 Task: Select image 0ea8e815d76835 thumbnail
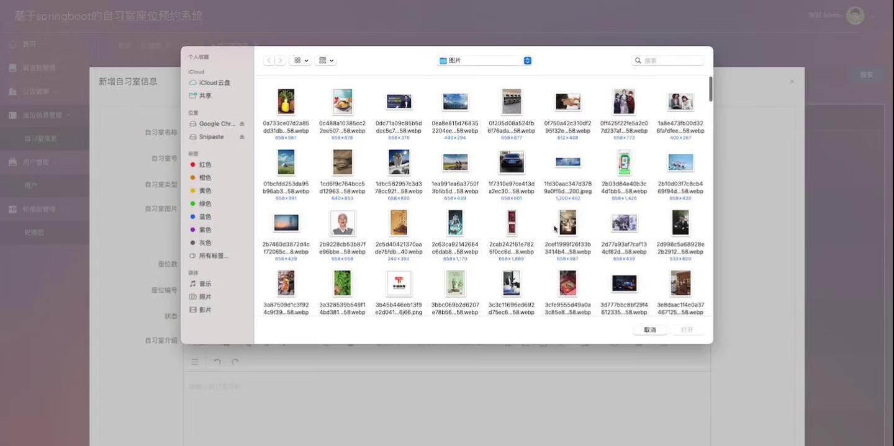[x=455, y=102]
